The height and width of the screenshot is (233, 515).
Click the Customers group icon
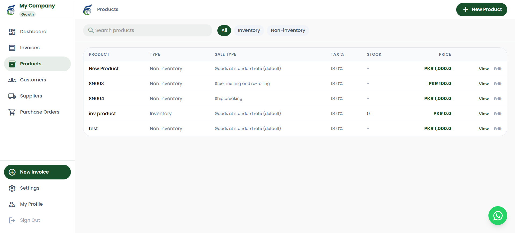pos(12,80)
